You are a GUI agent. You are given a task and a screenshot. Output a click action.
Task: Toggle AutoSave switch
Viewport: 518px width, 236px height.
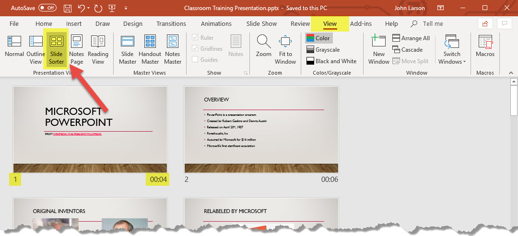tap(47, 8)
